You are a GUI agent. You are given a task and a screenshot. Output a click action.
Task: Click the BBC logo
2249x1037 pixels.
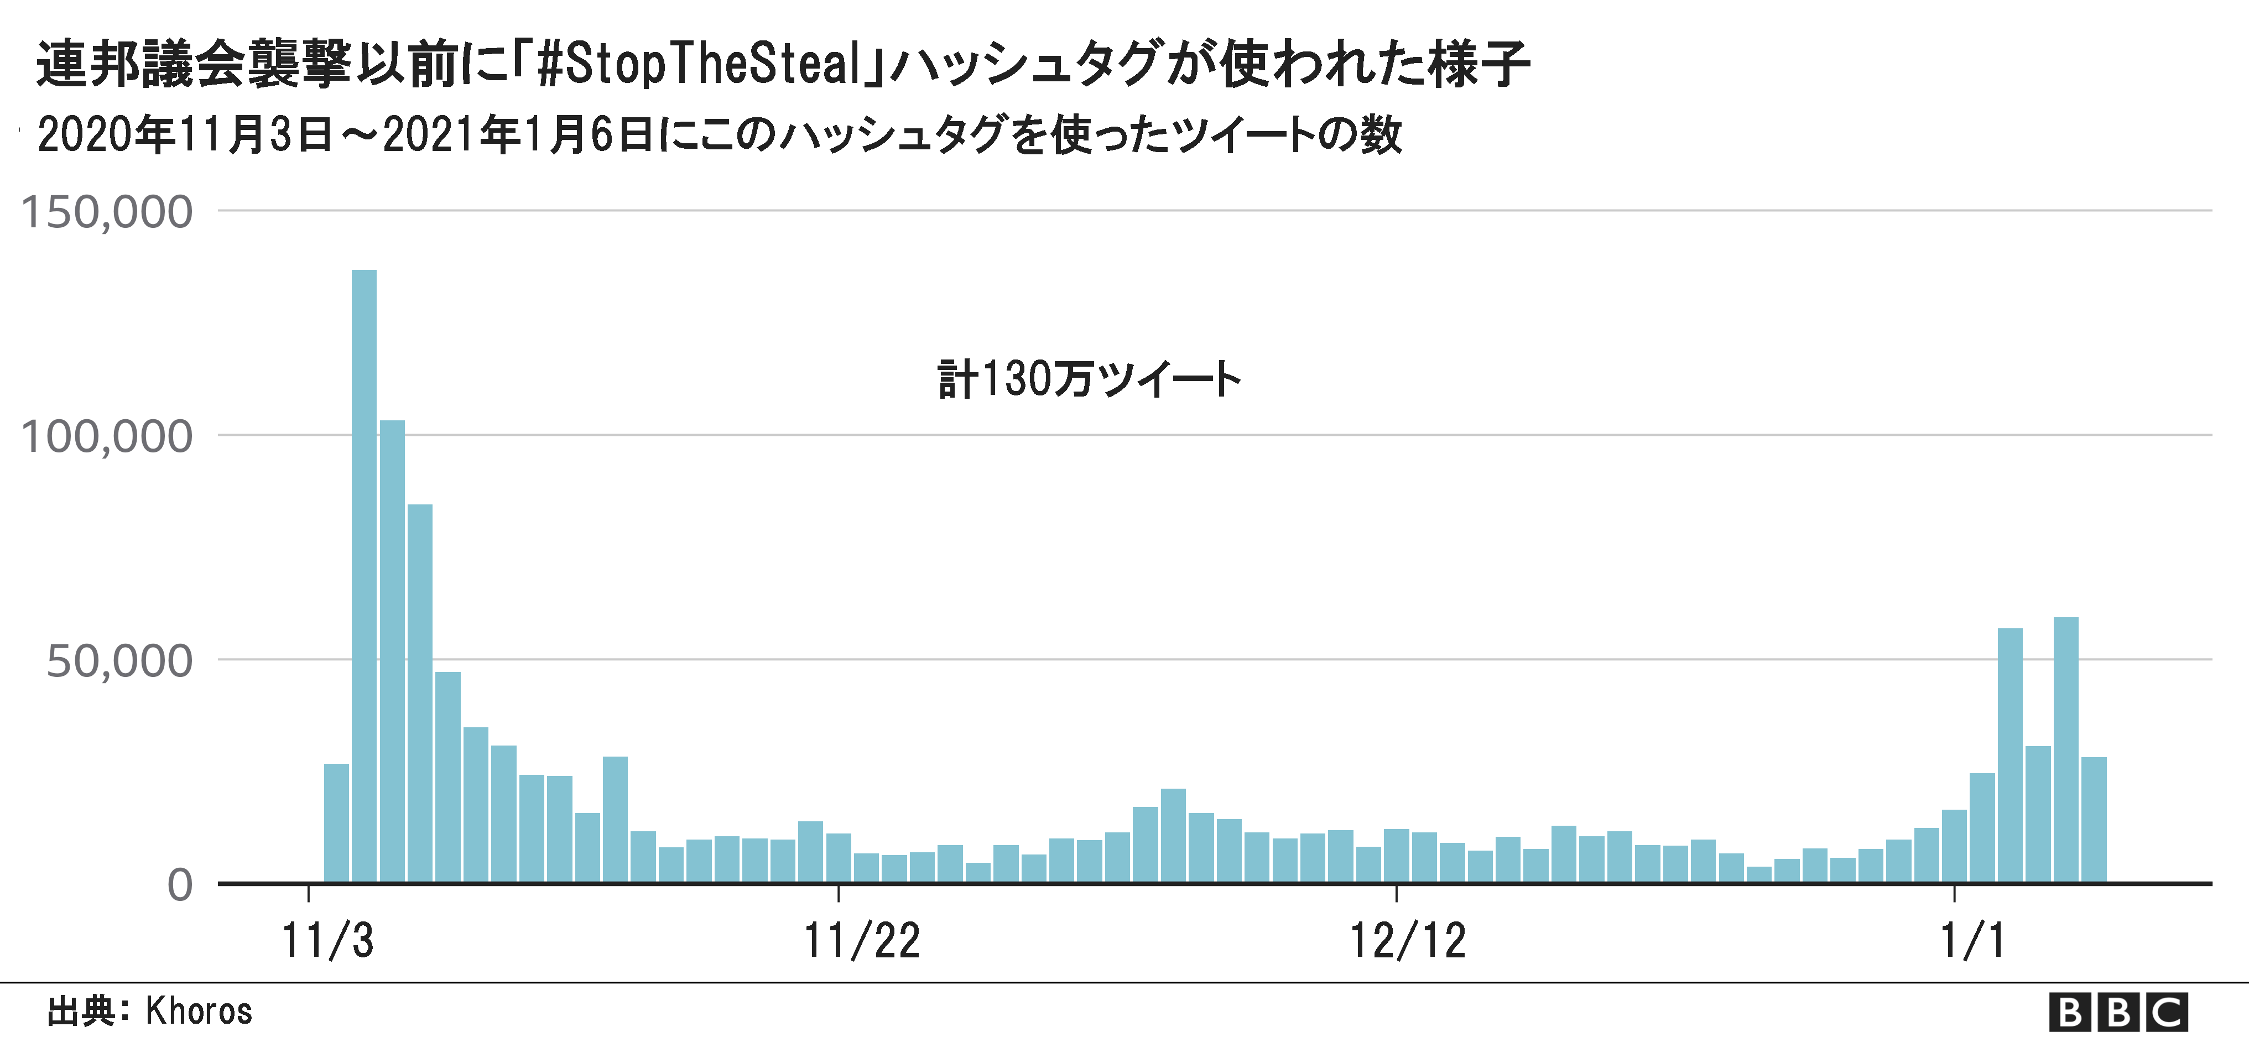(x=2118, y=1013)
